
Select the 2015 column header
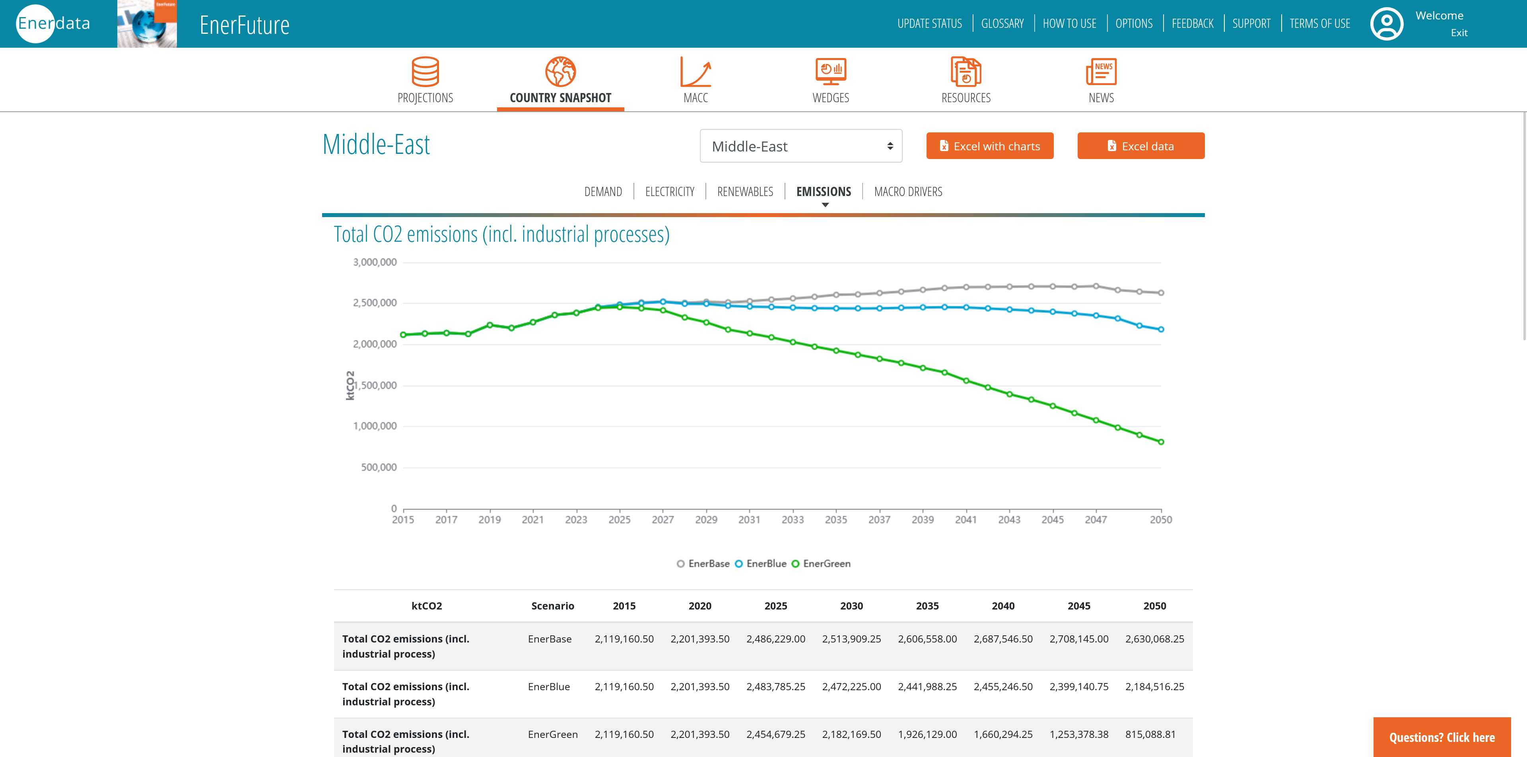(x=624, y=606)
